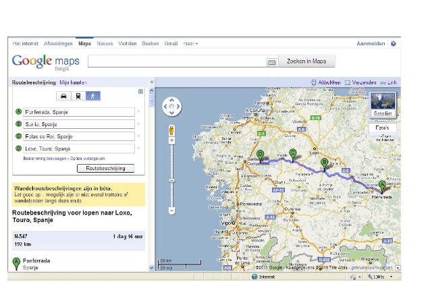Click the Google maps logo
Image resolution: width=432 pixels, height=305 pixels.
[45, 62]
